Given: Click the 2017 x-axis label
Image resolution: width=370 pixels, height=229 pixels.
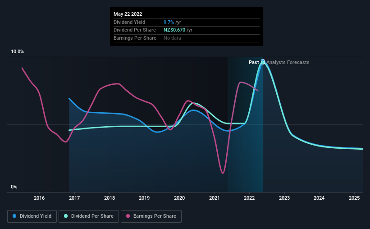Looking at the screenshot, I should pyautogui.click(x=74, y=198).
